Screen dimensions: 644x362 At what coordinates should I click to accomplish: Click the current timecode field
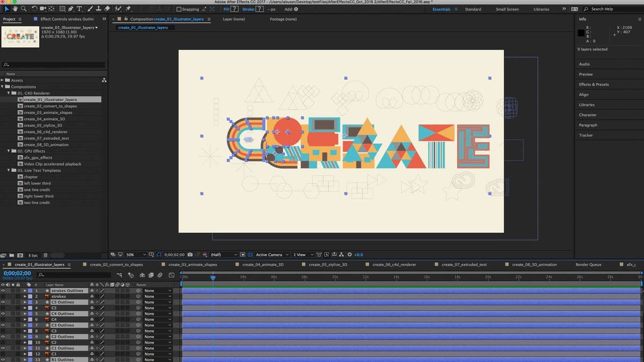[x=16, y=274]
